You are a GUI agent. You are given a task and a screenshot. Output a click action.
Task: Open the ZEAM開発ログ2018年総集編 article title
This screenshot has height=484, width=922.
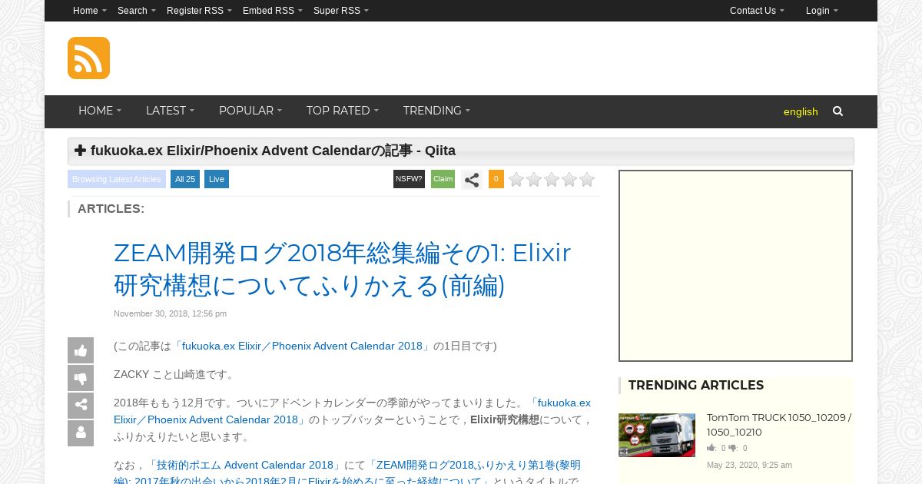(343, 269)
